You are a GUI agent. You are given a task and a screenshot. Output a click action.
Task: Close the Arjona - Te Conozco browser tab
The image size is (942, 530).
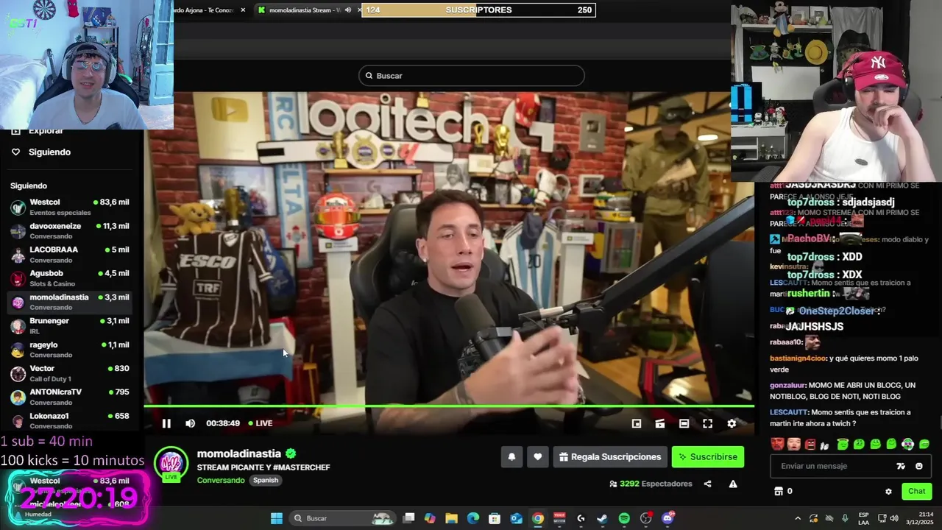point(243,10)
